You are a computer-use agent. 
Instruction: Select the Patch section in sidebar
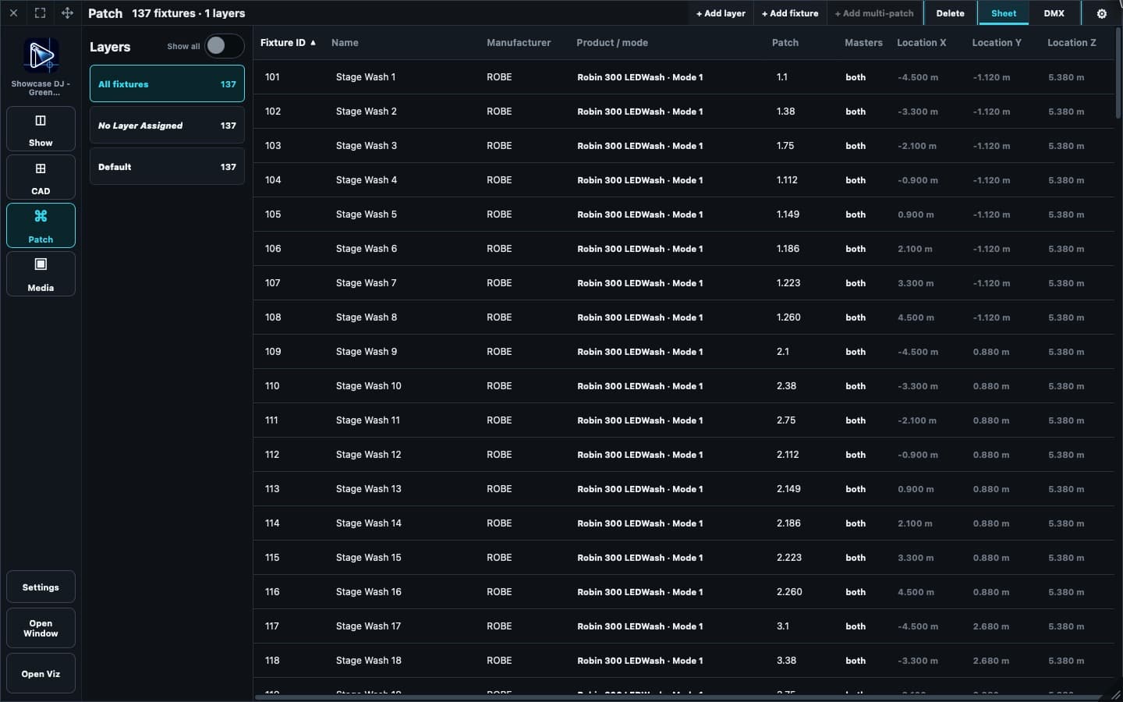(x=41, y=225)
